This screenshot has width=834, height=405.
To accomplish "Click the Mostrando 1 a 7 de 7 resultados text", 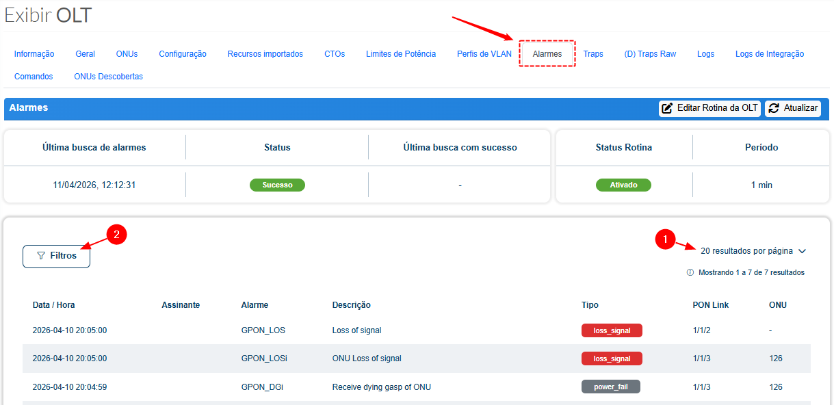I will point(751,272).
